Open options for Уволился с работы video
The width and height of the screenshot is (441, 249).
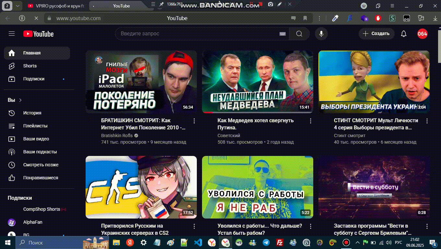[x=311, y=226]
